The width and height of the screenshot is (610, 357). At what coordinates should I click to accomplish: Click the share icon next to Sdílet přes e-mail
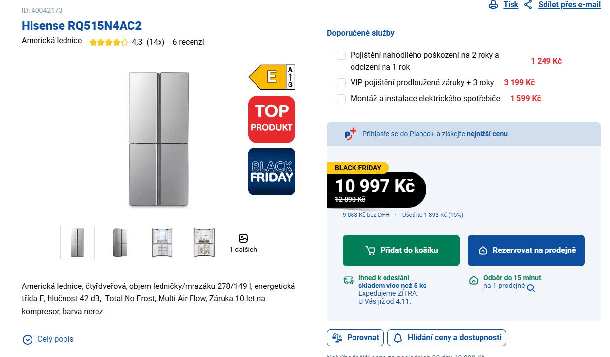tap(528, 4)
